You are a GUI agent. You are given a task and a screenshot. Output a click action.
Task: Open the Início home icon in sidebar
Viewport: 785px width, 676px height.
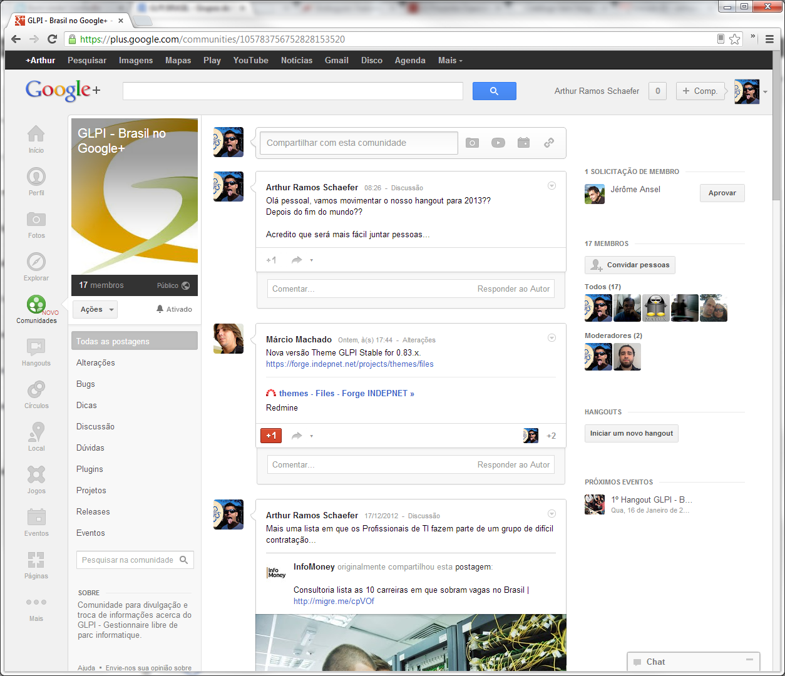click(36, 134)
